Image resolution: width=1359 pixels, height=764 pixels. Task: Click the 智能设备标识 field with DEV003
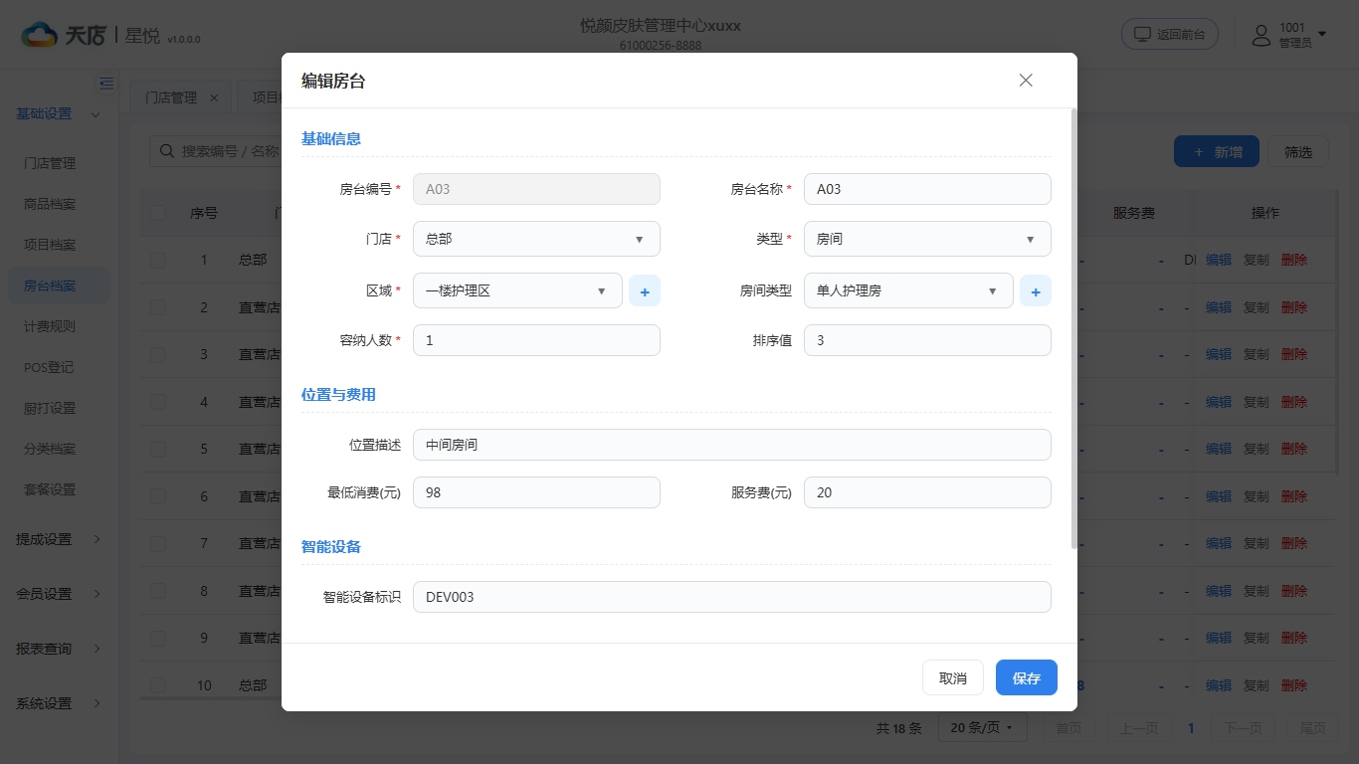tap(732, 597)
